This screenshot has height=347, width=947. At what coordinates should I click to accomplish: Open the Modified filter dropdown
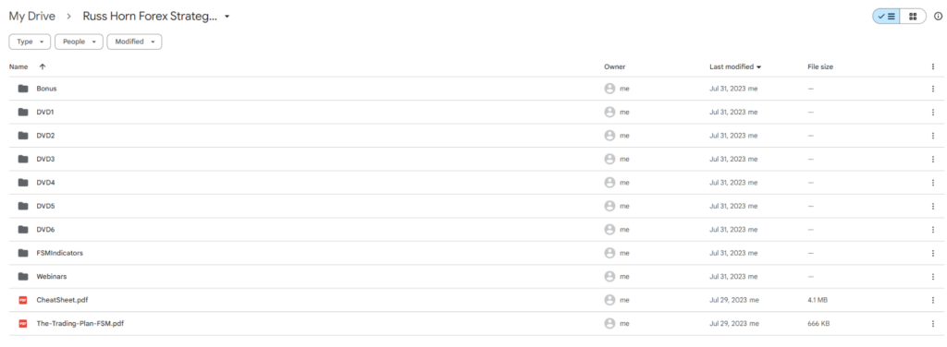click(x=134, y=42)
